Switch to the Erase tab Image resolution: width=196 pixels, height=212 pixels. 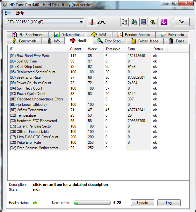coord(176,41)
